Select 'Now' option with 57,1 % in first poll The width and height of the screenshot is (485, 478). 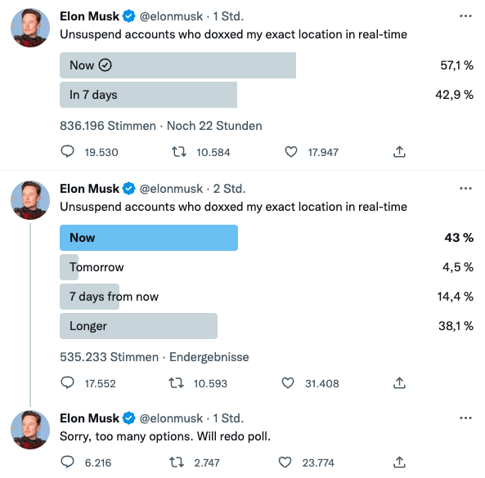pos(177,65)
